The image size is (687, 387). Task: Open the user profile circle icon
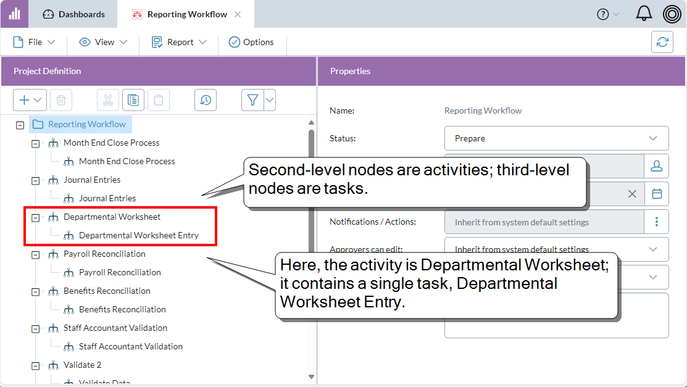click(x=672, y=14)
